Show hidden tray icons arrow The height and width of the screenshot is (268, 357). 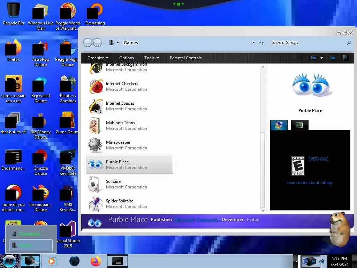click(x=296, y=261)
